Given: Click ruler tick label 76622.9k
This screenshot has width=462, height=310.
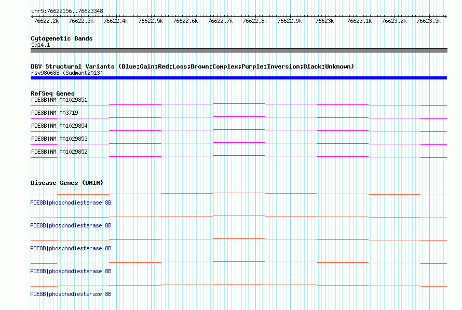Looking at the screenshot, I should pos(290,21).
